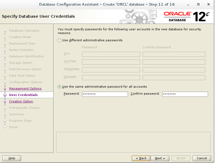Viewport: 215px width, 163px height.
Task: Open the Creation Option step link
Action: pyautogui.click(x=21, y=101)
